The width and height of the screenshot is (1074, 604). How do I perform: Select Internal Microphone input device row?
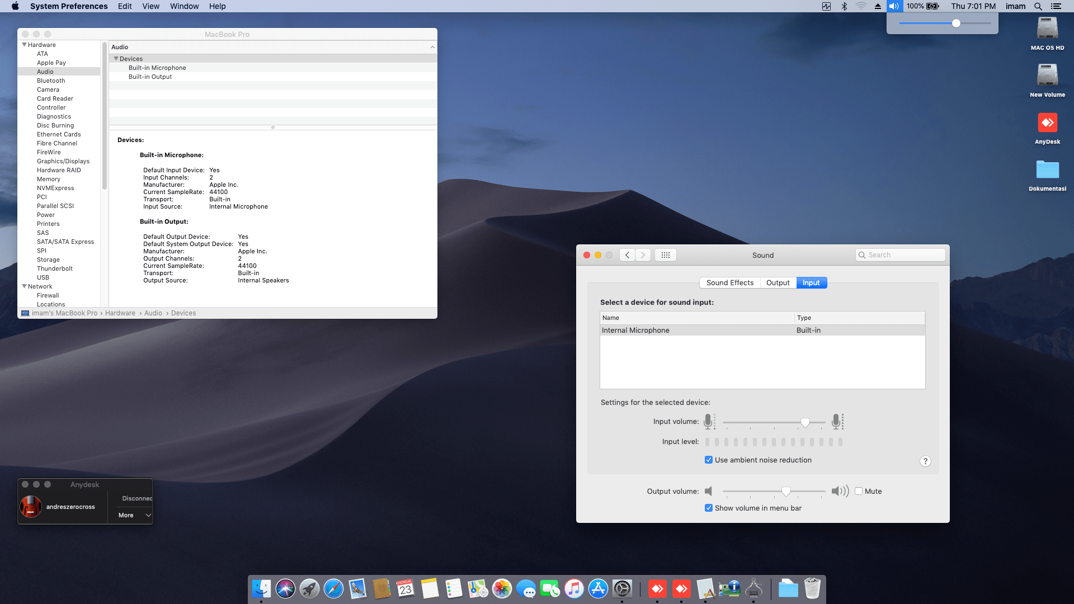point(762,331)
